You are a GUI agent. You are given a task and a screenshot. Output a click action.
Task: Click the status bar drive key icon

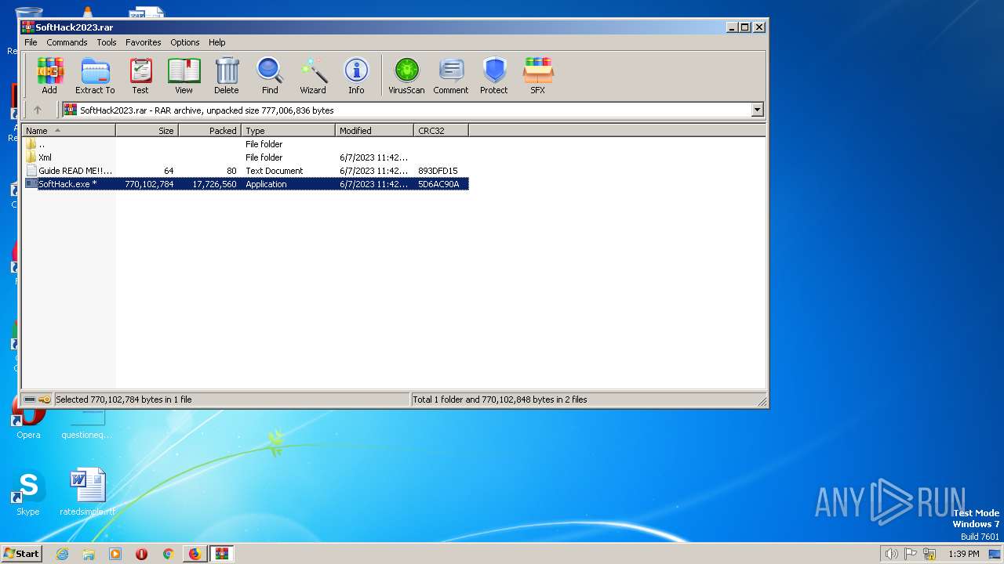(x=38, y=399)
